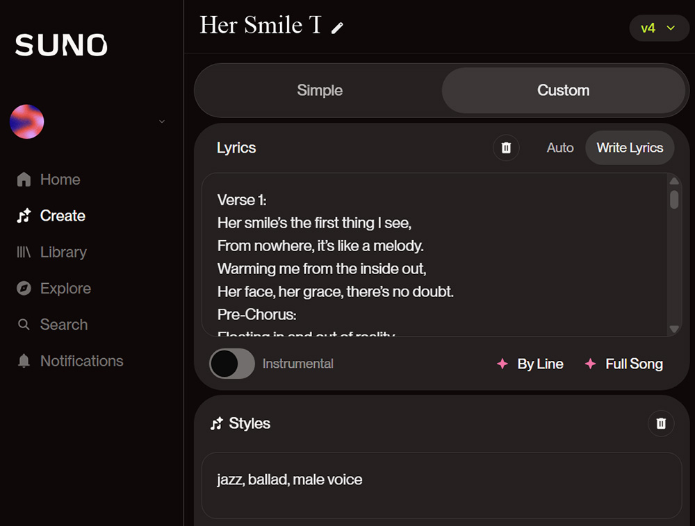Switch to the Simple tab
The image size is (695, 526).
click(320, 90)
